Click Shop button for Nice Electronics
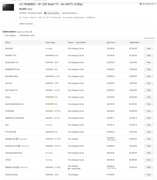This screenshot has height=180, width=157. click(x=149, y=76)
